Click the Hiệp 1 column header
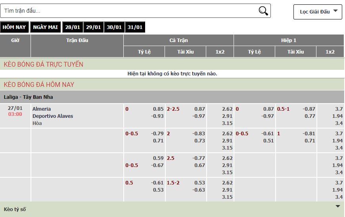Image resolution: width=345 pixels, height=217 pixels. point(289,40)
